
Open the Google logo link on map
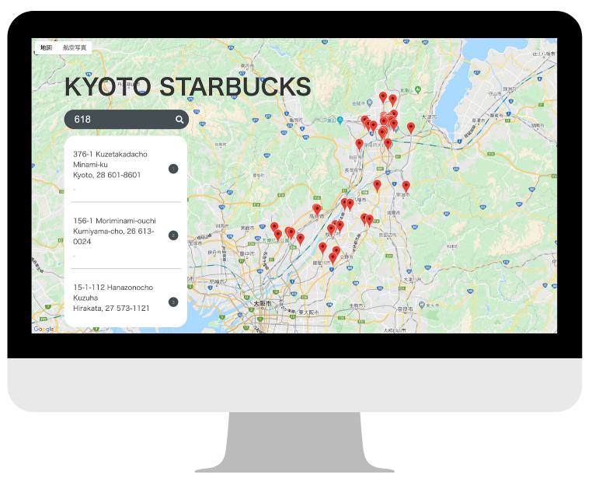pyautogui.click(x=44, y=329)
